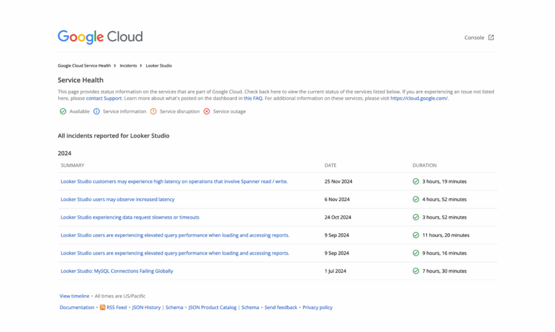Image resolution: width=555 pixels, height=332 pixels.
Task: Click the Google Cloud logo
Action: tap(100, 37)
